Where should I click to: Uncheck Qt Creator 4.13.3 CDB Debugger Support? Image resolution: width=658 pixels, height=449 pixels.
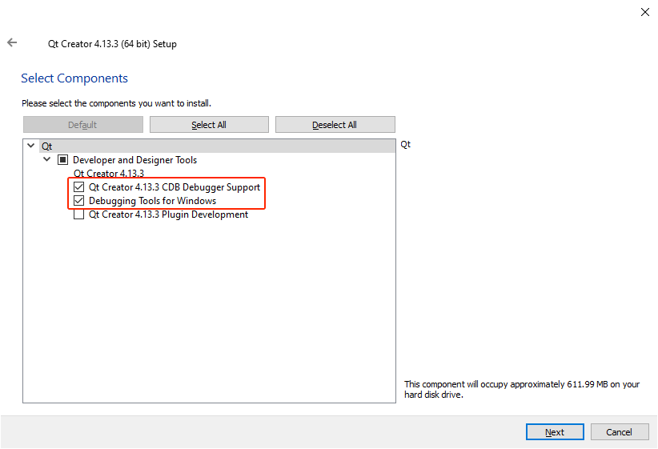point(79,186)
